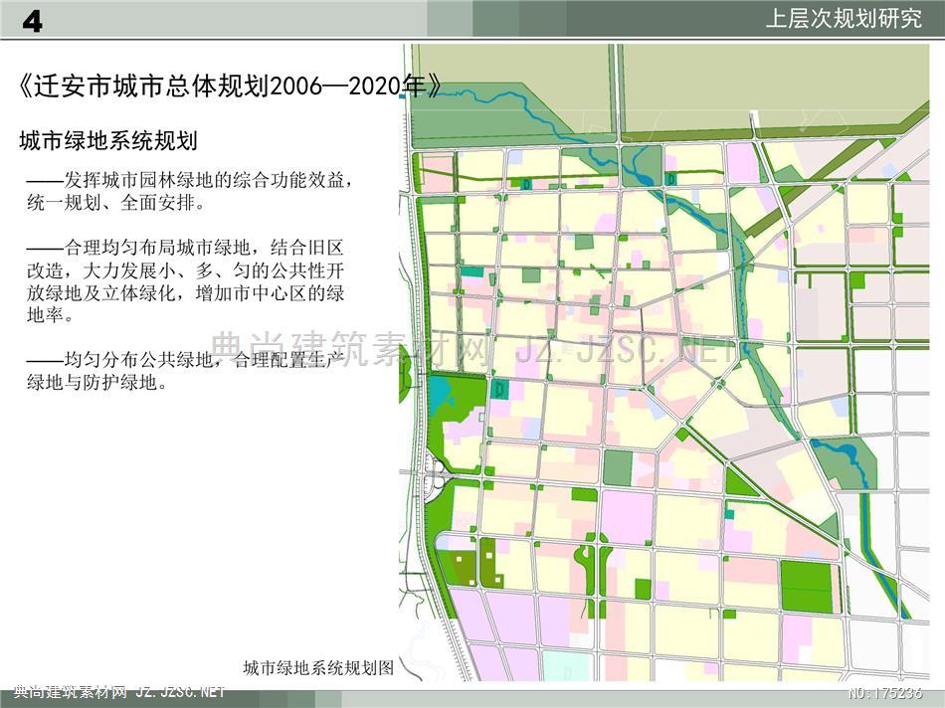
Task: Click the number NO:175236 at bottom right
Action: point(885,692)
